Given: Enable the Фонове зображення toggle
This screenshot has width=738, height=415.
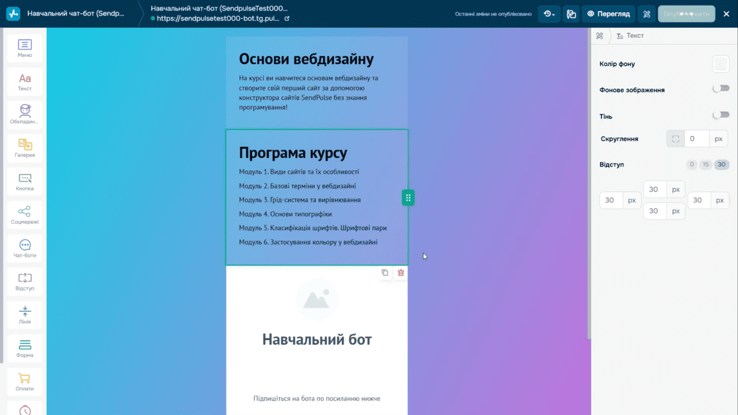Looking at the screenshot, I should [721, 88].
